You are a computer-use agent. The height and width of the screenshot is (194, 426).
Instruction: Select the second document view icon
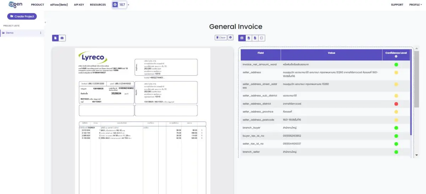(249, 38)
